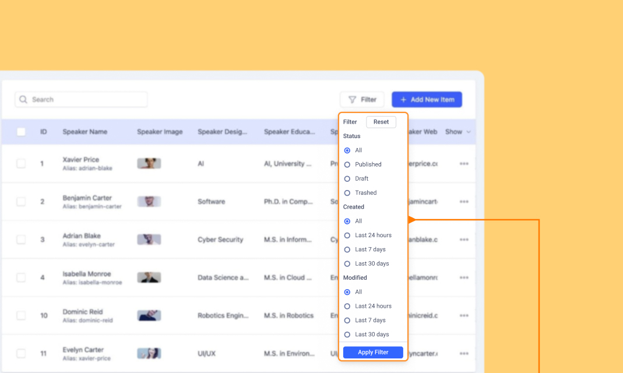This screenshot has width=623, height=373.
Task: Expand the Show columns dropdown
Action: point(457,132)
